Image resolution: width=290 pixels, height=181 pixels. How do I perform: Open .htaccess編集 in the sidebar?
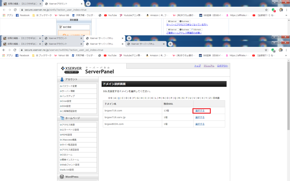[x=69, y=140]
